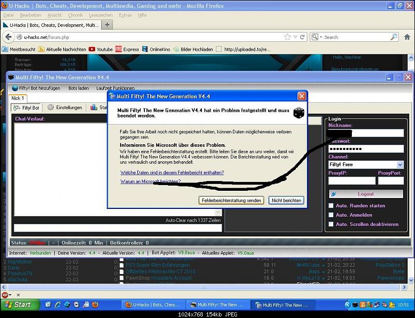The image size is (415, 318).
Task: Open the Nightfather user link
Action: 20,262
